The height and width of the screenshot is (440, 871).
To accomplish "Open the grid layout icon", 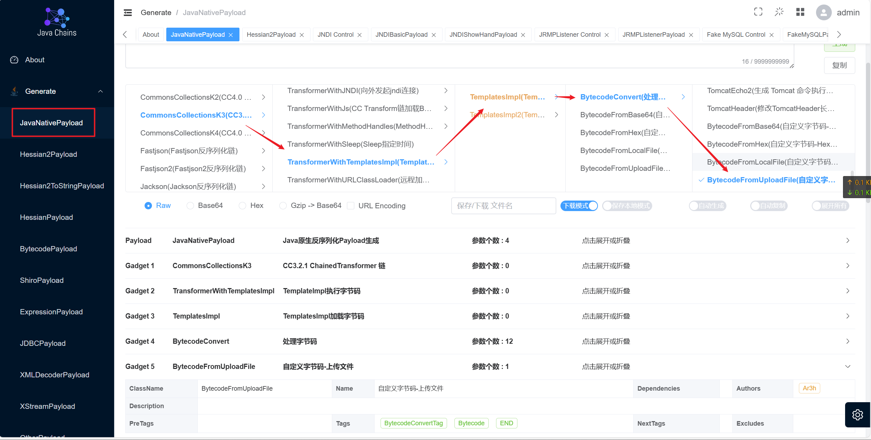I will [x=800, y=12].
